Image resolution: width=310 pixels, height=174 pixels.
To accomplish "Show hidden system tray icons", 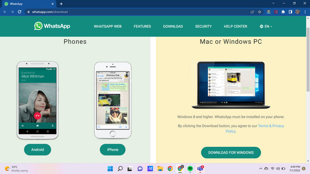I will click(260, 169).
